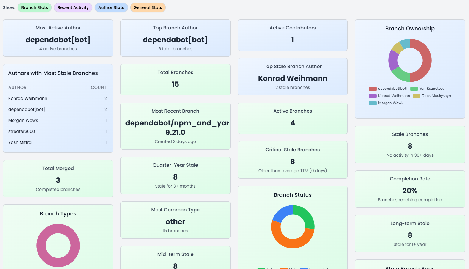The height and width of the screenshot is (269, 469).
Task: Toggle the Branch Stats filter chip
Action: pyautogui.click(x=35, y=7)
